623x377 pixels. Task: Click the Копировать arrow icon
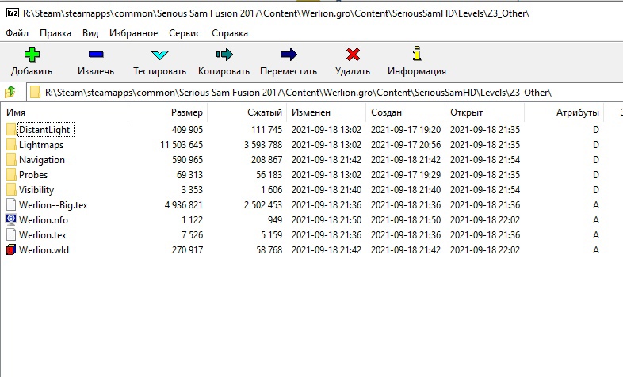click(224, 55)
